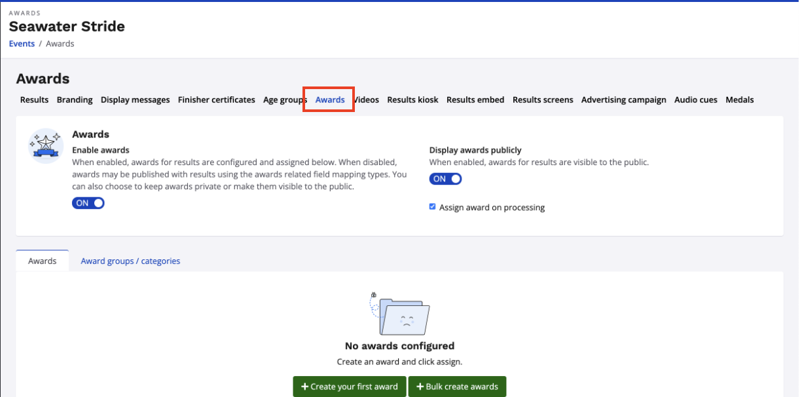Go to the Medals tab

739,100
